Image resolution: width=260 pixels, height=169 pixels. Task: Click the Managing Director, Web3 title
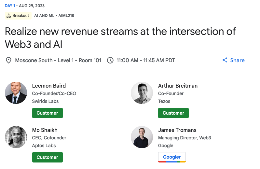click(185, 138)
